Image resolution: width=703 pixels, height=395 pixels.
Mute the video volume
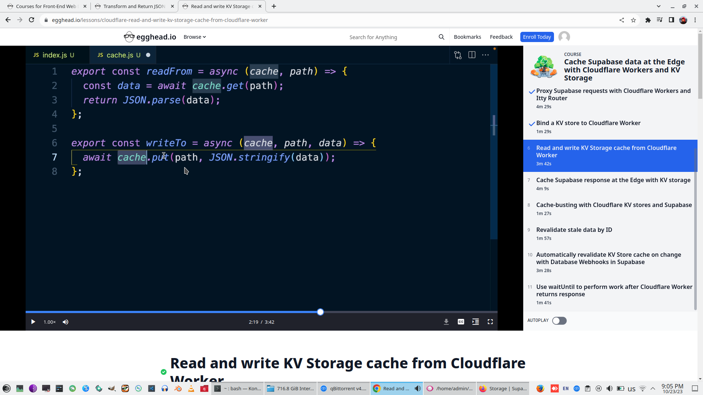pyautogui.click(x=66, y=322)
